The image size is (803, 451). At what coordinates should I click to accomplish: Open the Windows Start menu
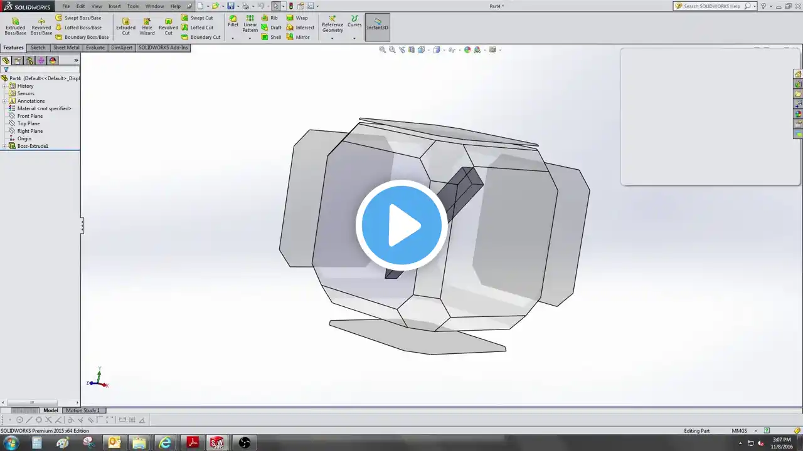(x=11, y=443)
